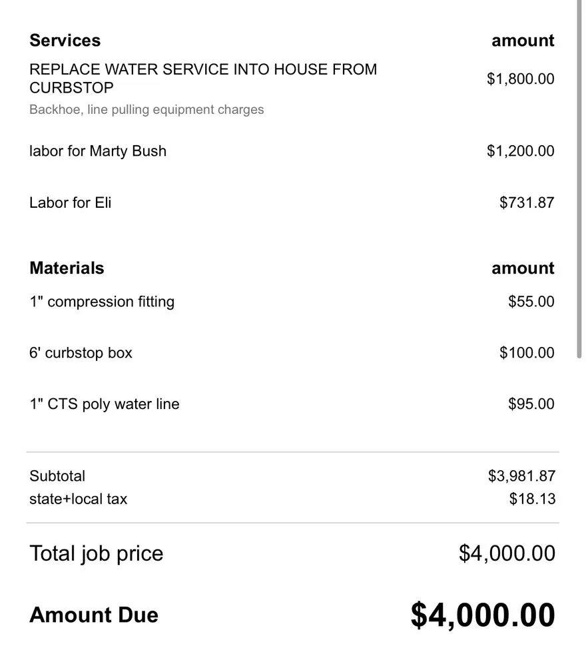Click the $100.00 material amount

pos(526,353)
